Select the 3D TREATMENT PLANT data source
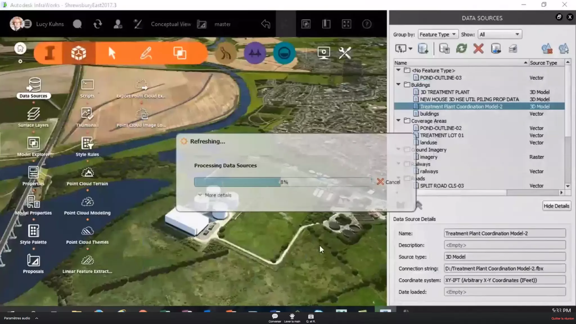 [x=444, y=92]
